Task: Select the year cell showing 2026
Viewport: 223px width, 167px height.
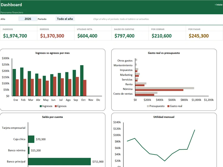Action: [x=28, y=19]
